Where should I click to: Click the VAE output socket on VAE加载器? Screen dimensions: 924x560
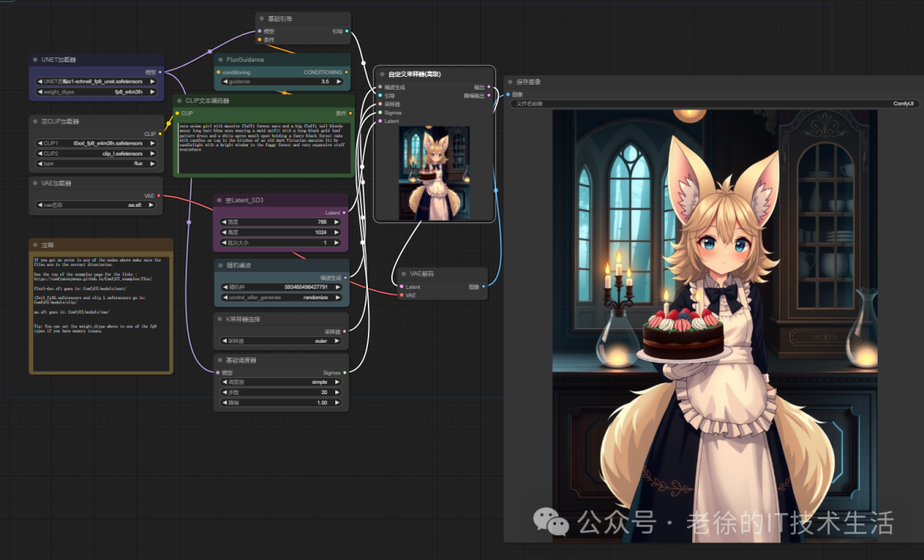point(158,196)
